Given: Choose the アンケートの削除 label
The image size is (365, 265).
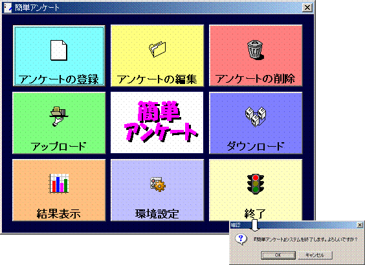Looking at the screenshot, I should (255, 79).
